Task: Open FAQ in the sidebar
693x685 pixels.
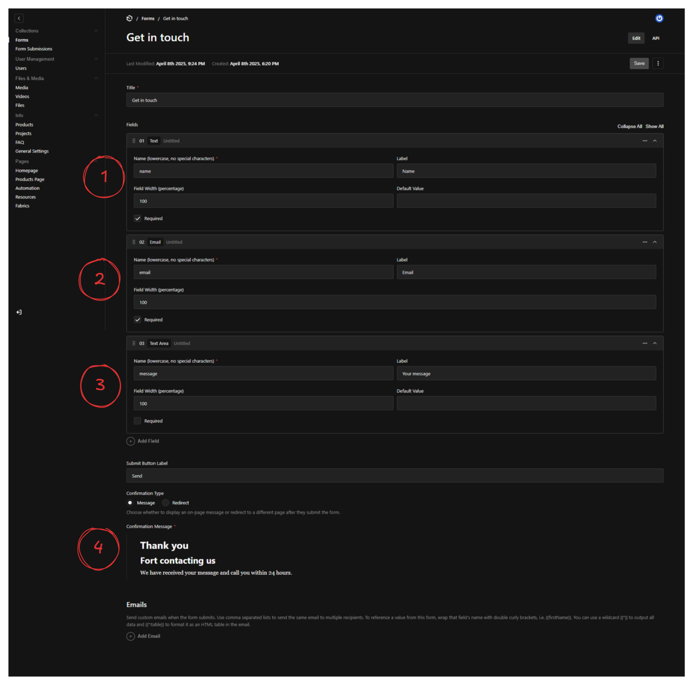Action: (x=20, y=142)
